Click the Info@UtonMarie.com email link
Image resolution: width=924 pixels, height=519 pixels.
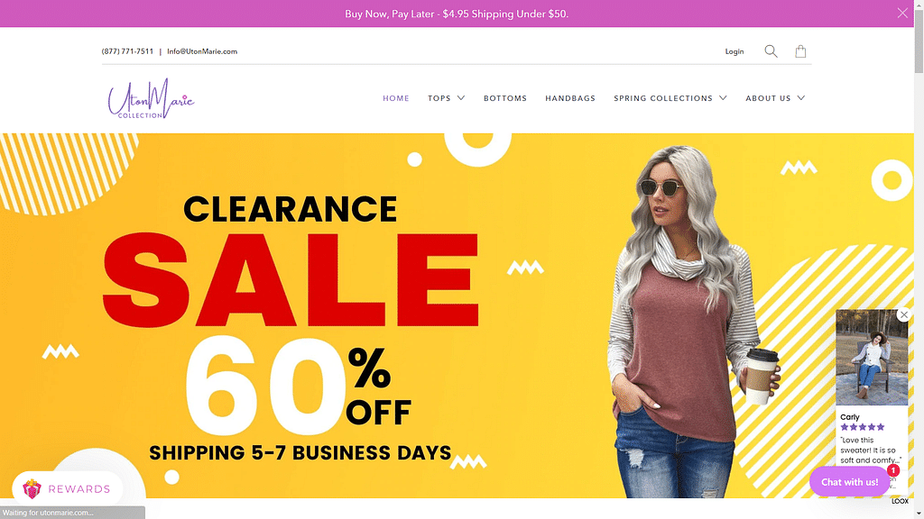tap(202, 51)
